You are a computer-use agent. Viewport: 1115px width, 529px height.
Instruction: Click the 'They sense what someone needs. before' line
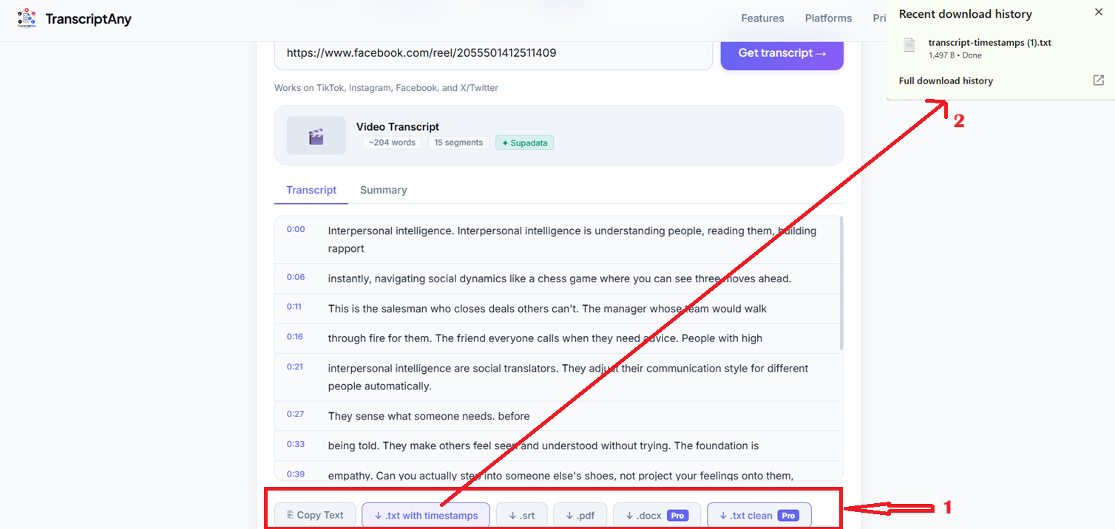pyautogui.click(x=429, y=416)
